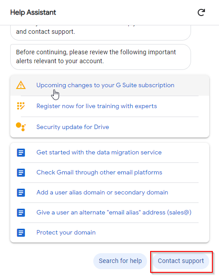Viewport: 219px width, 279px height.
Task: Click document icon beside user alias domain
Action: point(21,193)
